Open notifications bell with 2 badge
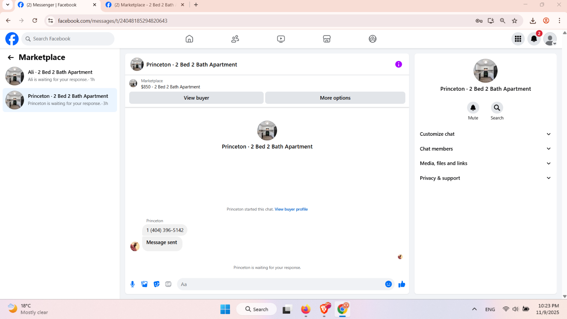 pos(534,39)
